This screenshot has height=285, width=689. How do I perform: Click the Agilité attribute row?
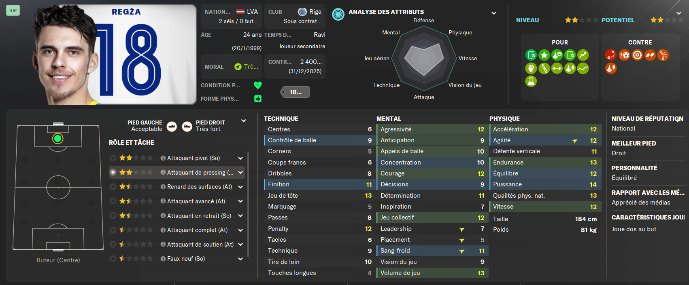(x=545, y=140)
